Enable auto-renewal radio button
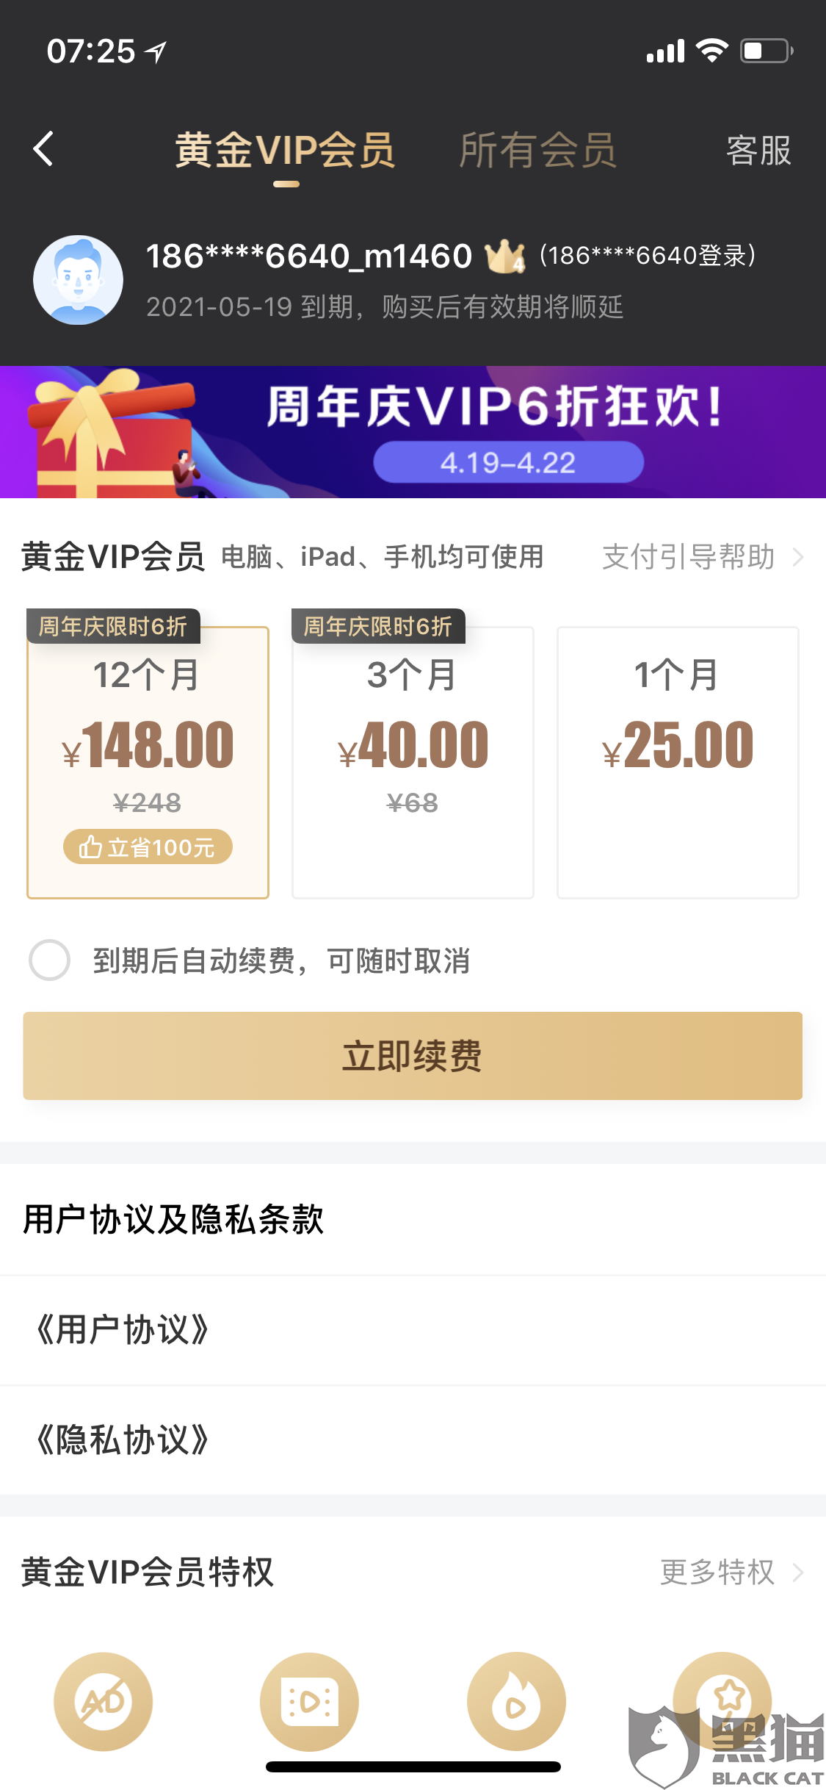This screenshot has width=826, height=1790. click(x=49, y=960)
